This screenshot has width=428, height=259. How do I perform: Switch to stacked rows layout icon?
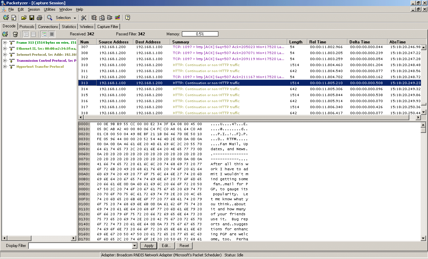[x=33, y=34]
